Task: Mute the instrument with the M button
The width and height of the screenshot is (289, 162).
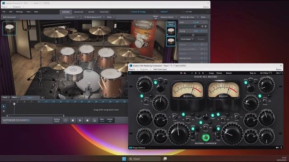Action: 205,27
